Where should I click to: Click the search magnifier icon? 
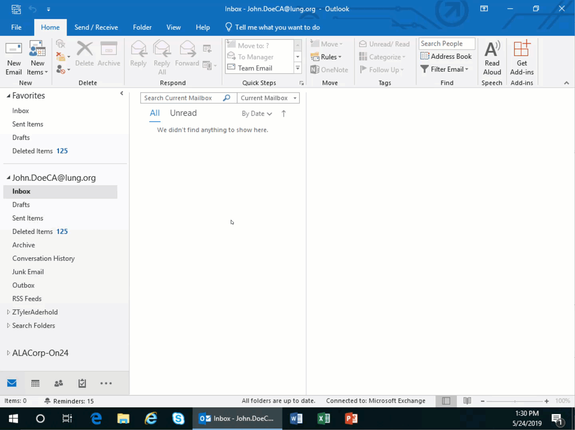(226, 98)
